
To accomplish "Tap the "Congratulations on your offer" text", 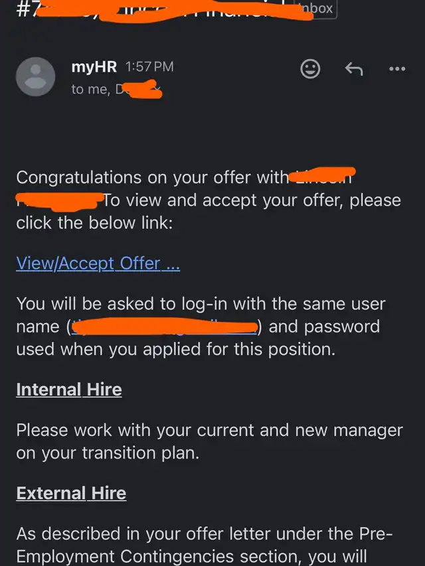I will (153, 178).
